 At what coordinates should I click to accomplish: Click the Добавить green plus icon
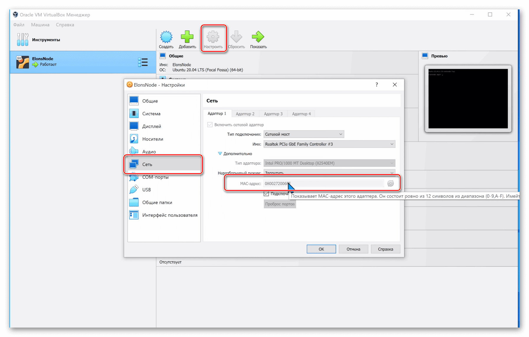(x=187, y=37)
